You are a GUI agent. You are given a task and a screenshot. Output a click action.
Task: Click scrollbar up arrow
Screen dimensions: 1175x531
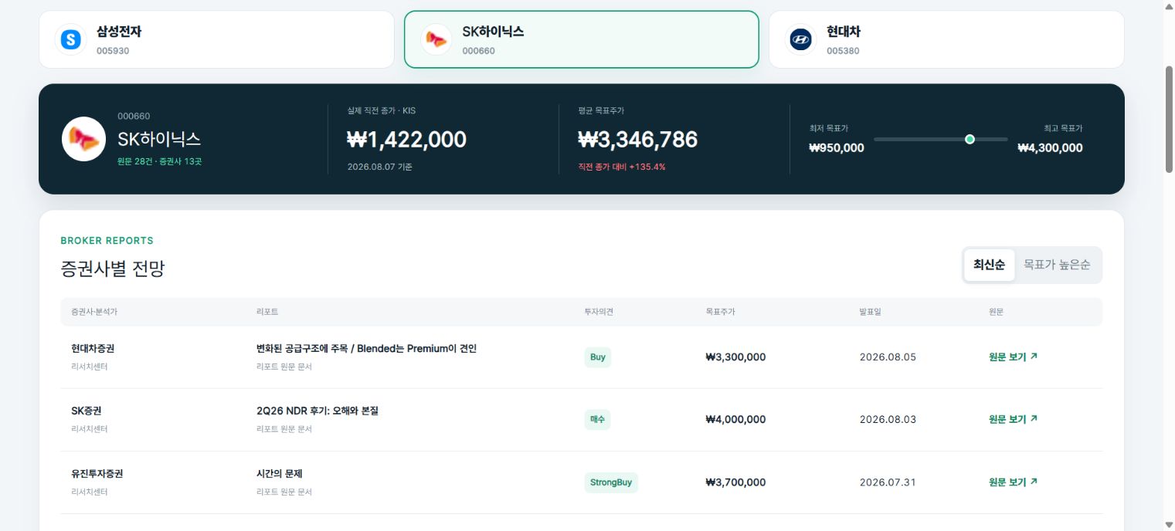point(1169,6)
